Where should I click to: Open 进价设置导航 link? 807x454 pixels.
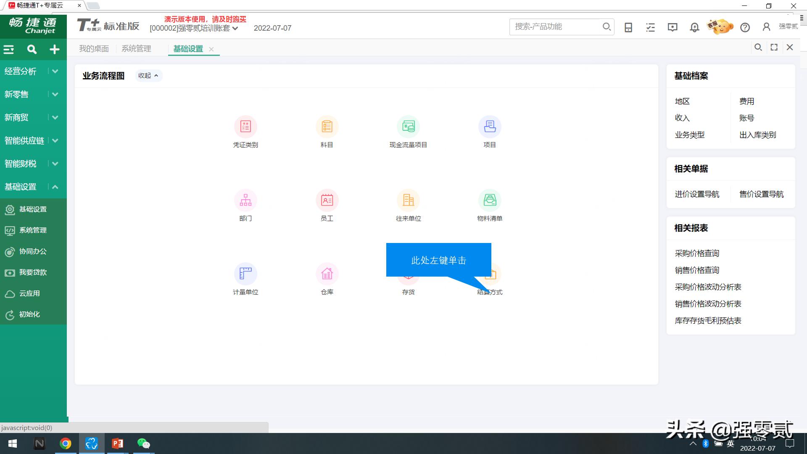point(697,194)
